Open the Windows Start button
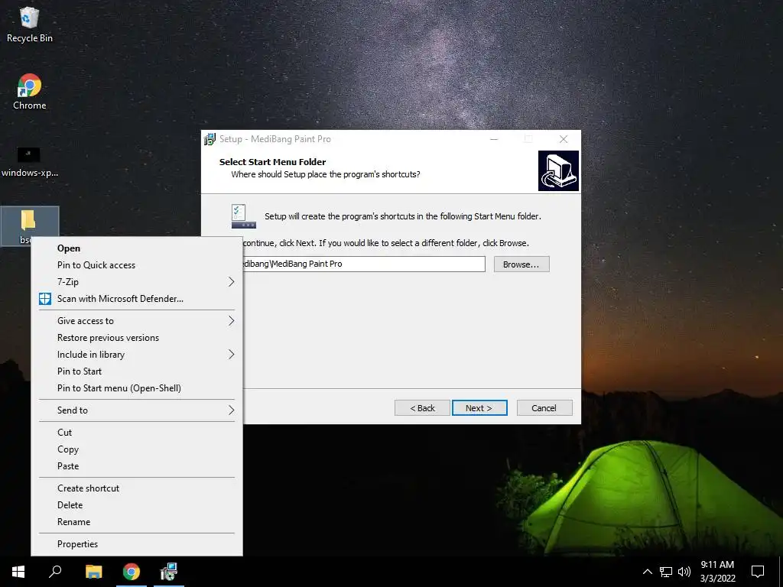Screen dimensions: 783x587 18,572
